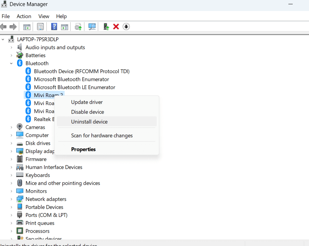Screen dimensions: 309x246
Task: Collapse the Bluetooth category
Action: click(11, 63)
